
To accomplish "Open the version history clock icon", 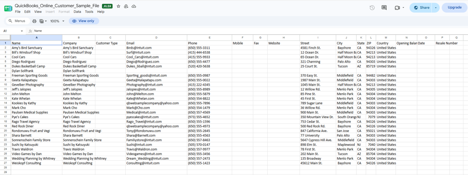I will 372,8.
